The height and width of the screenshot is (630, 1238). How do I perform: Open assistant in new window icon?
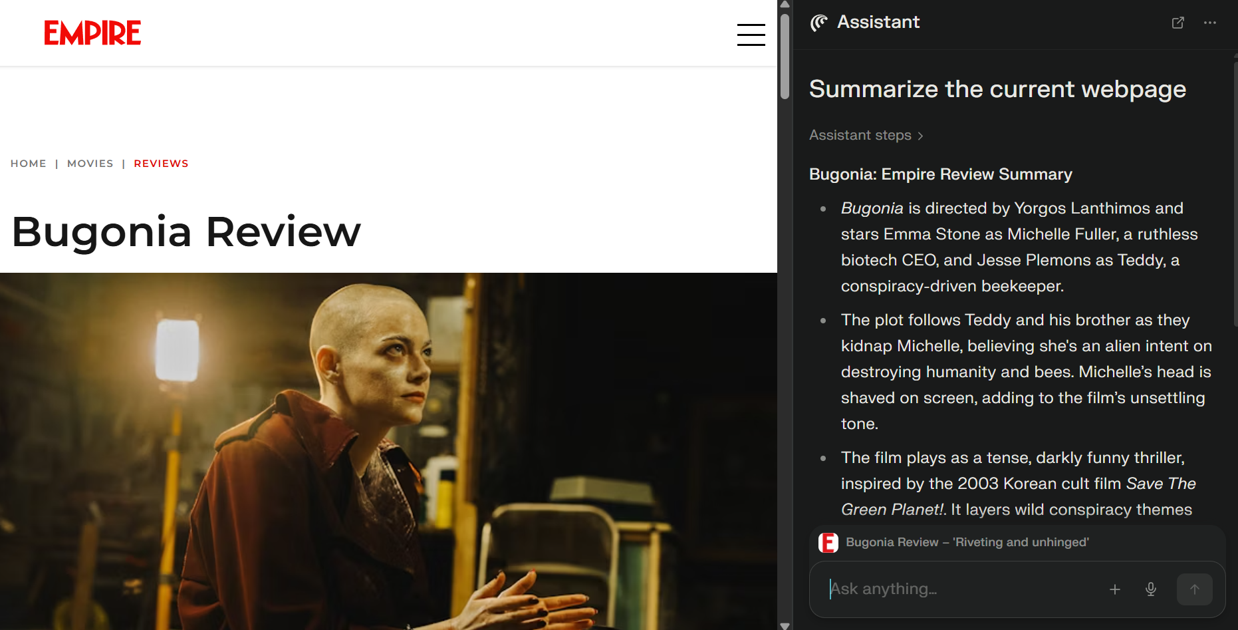click(x=1177, y=23)
